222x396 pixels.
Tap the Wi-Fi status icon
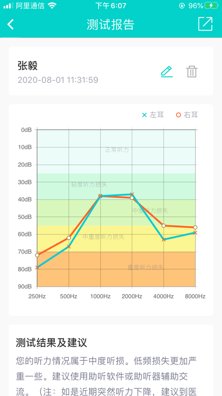coord(52,6)
